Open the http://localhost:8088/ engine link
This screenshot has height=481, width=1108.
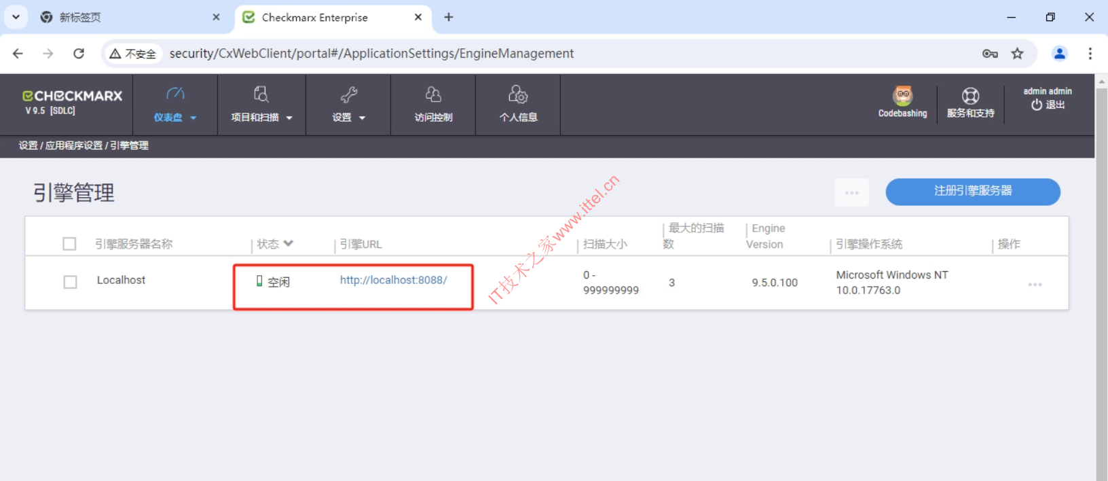click(x=393, y=280)
